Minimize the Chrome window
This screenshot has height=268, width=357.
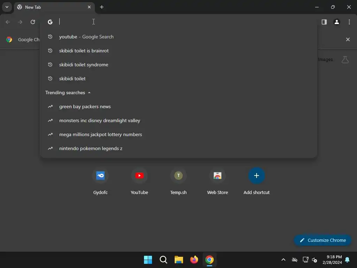(317, 7)
